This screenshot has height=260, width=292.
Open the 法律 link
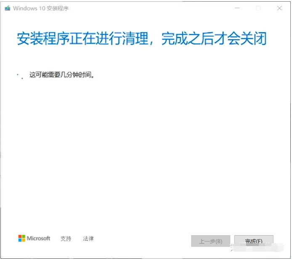click(x=88, y=239)
